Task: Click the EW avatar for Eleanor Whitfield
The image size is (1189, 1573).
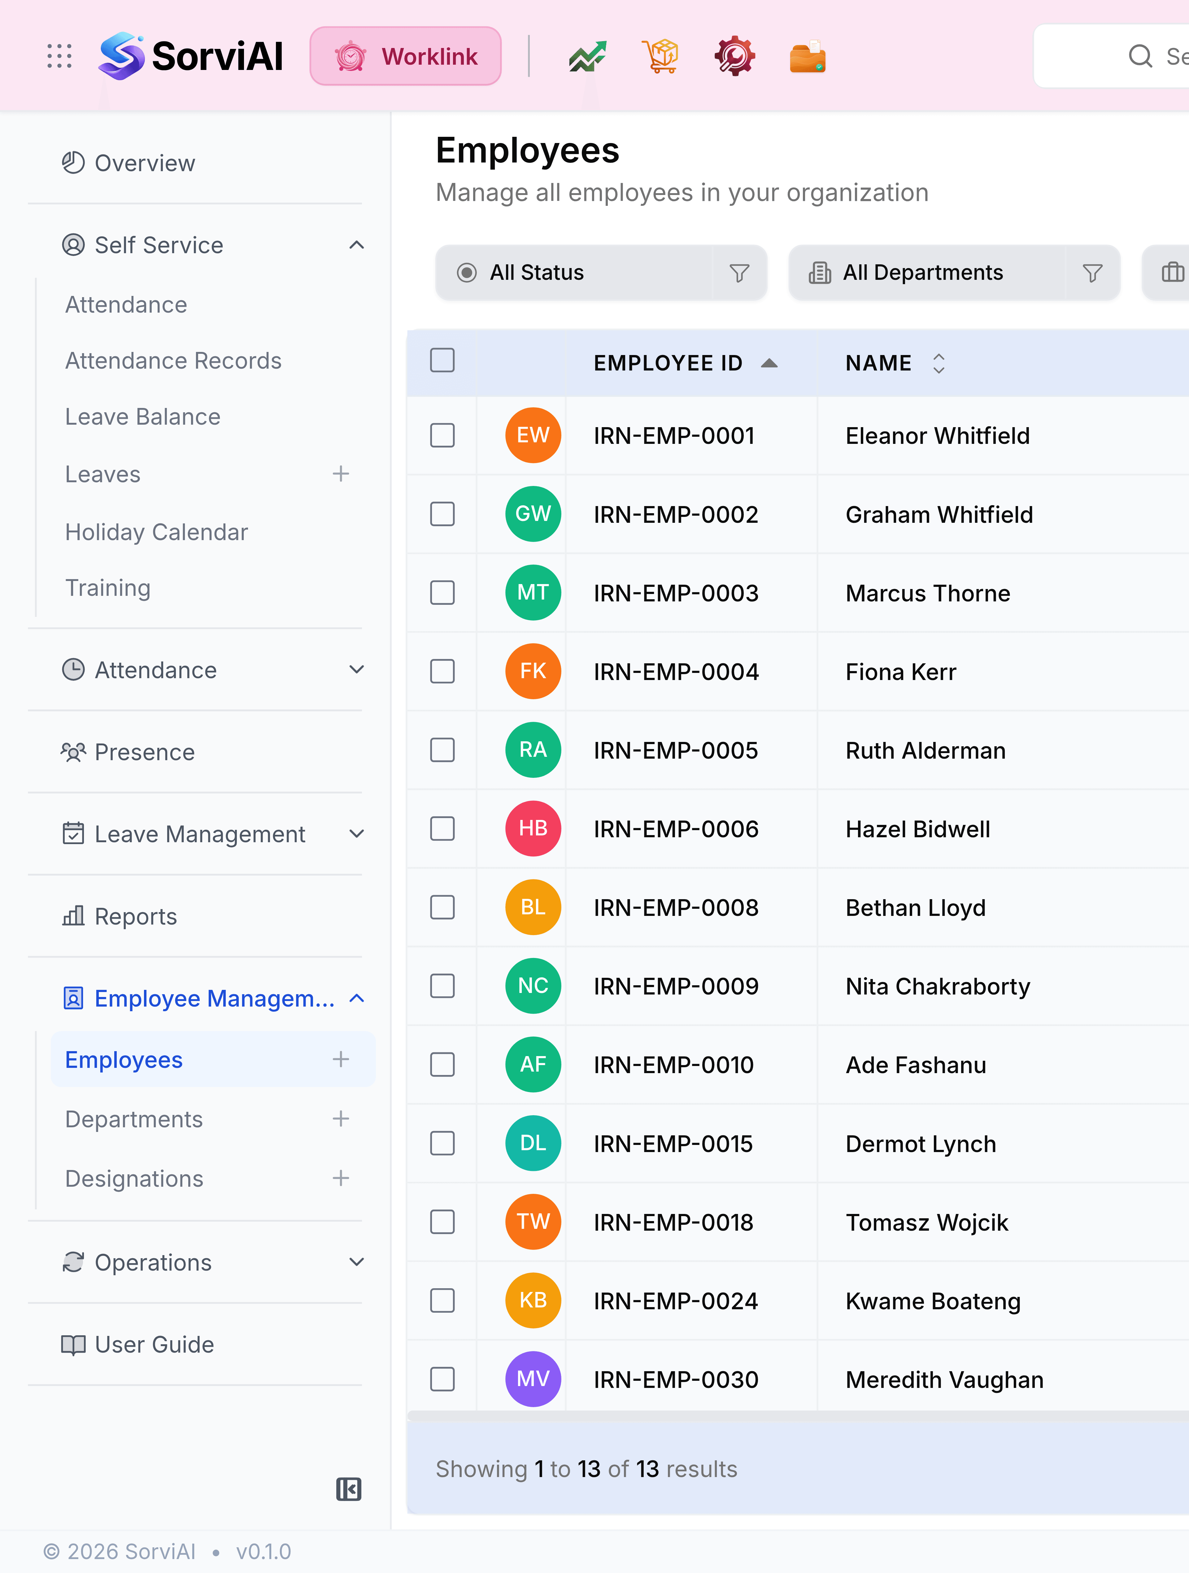Action: (x=533, y=435)
